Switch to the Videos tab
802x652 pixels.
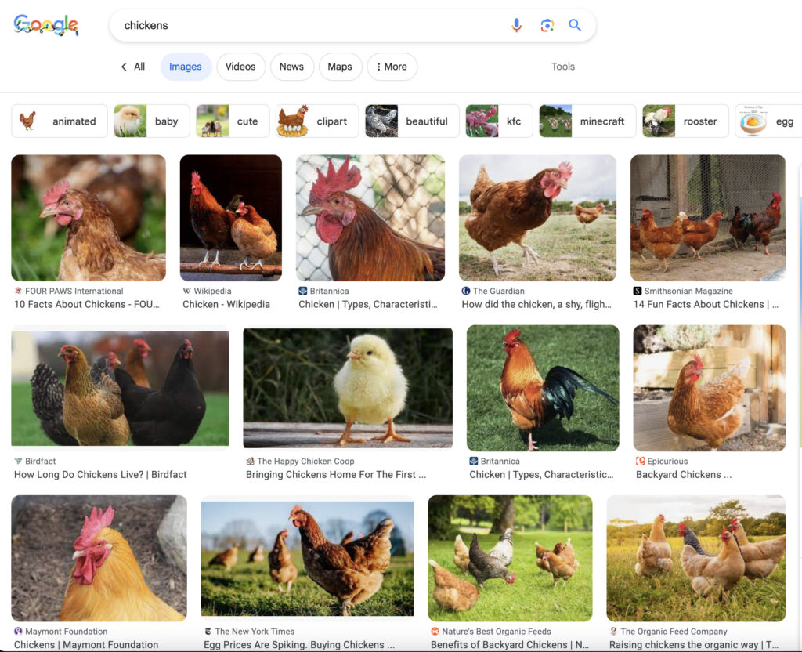click(240, 67)
